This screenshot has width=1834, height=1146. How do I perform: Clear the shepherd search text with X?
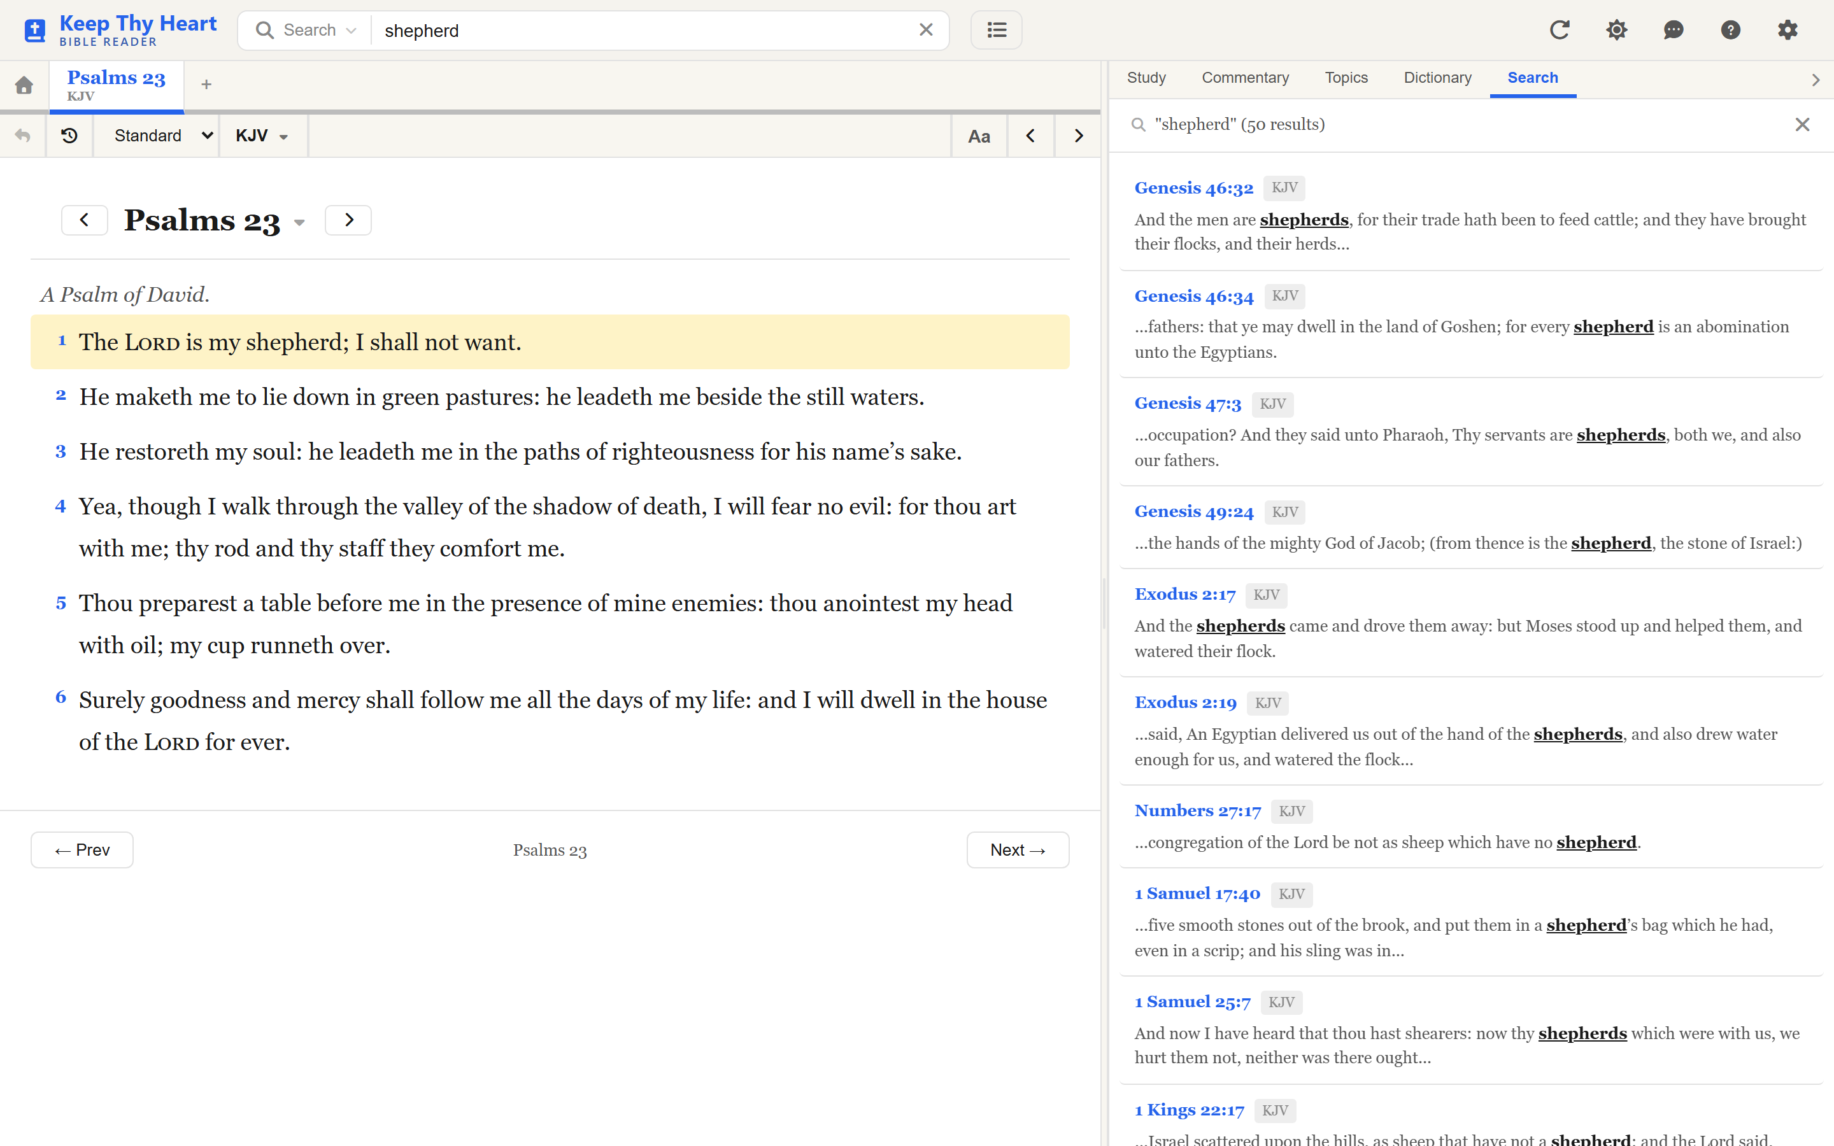(925, 29)
